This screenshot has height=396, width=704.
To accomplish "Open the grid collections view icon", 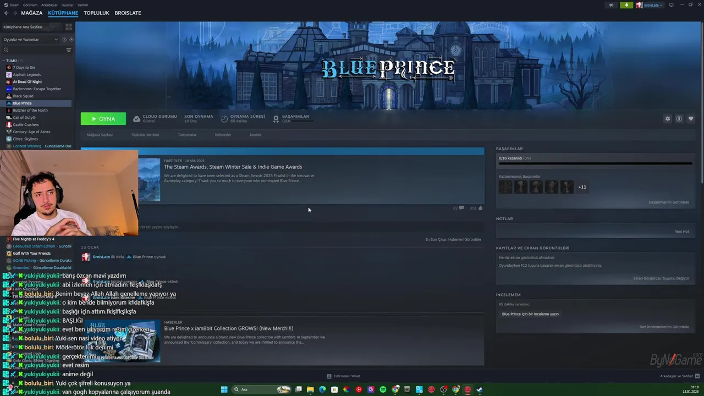I will [x=69, y=26].
